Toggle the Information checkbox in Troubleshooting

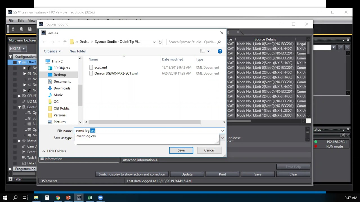(42, 159)
